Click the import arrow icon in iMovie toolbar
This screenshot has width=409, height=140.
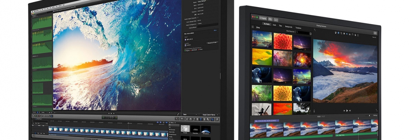pyautogui.click(x=276, y=20)
